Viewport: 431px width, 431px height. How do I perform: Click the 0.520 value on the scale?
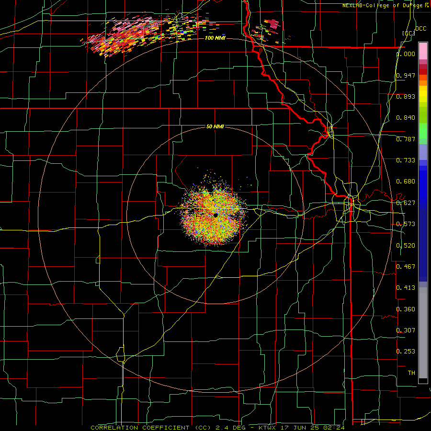[x=406, y=246]
